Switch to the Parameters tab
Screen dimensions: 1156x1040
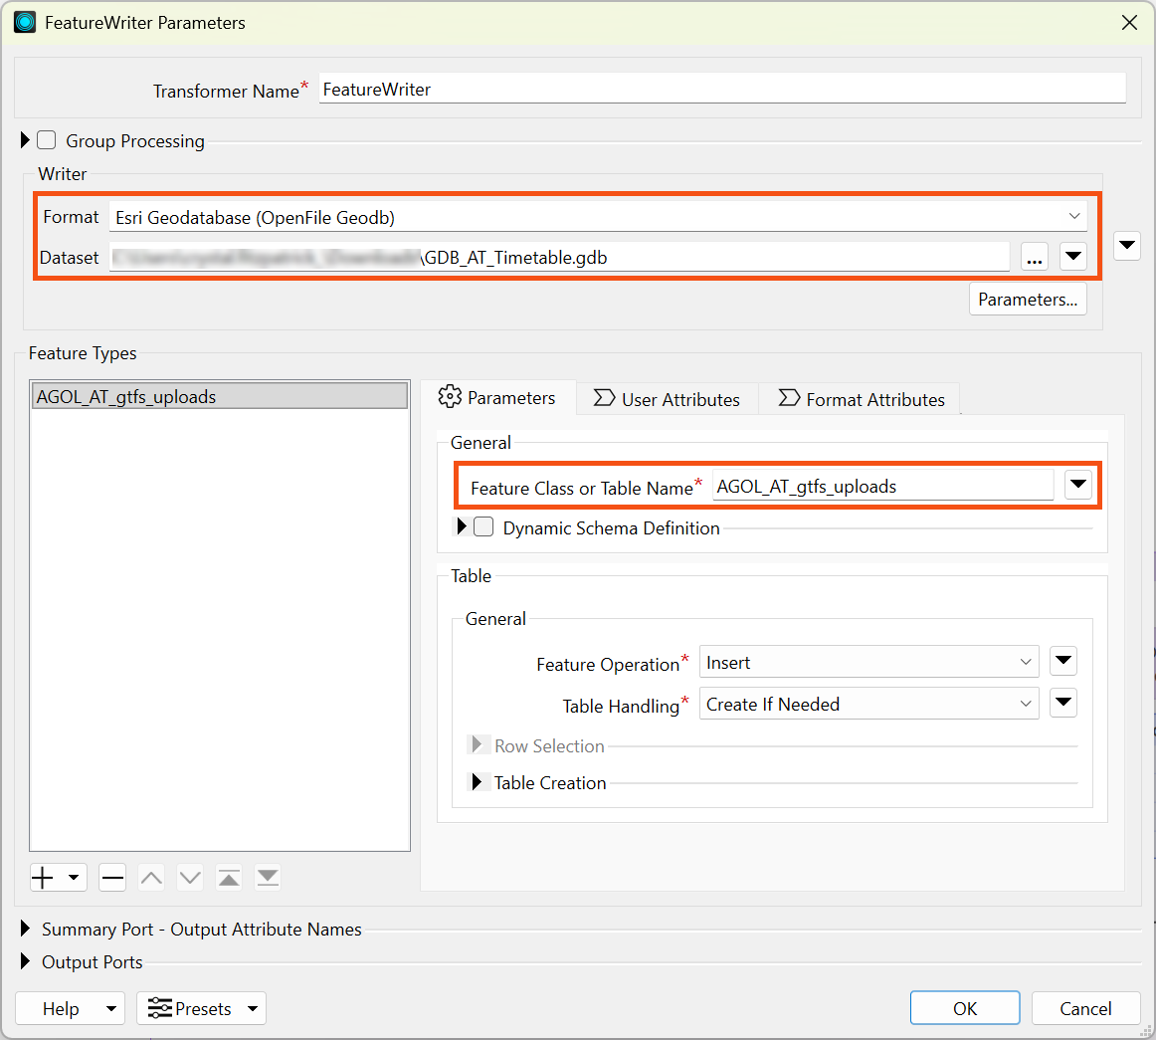(497, 398)
